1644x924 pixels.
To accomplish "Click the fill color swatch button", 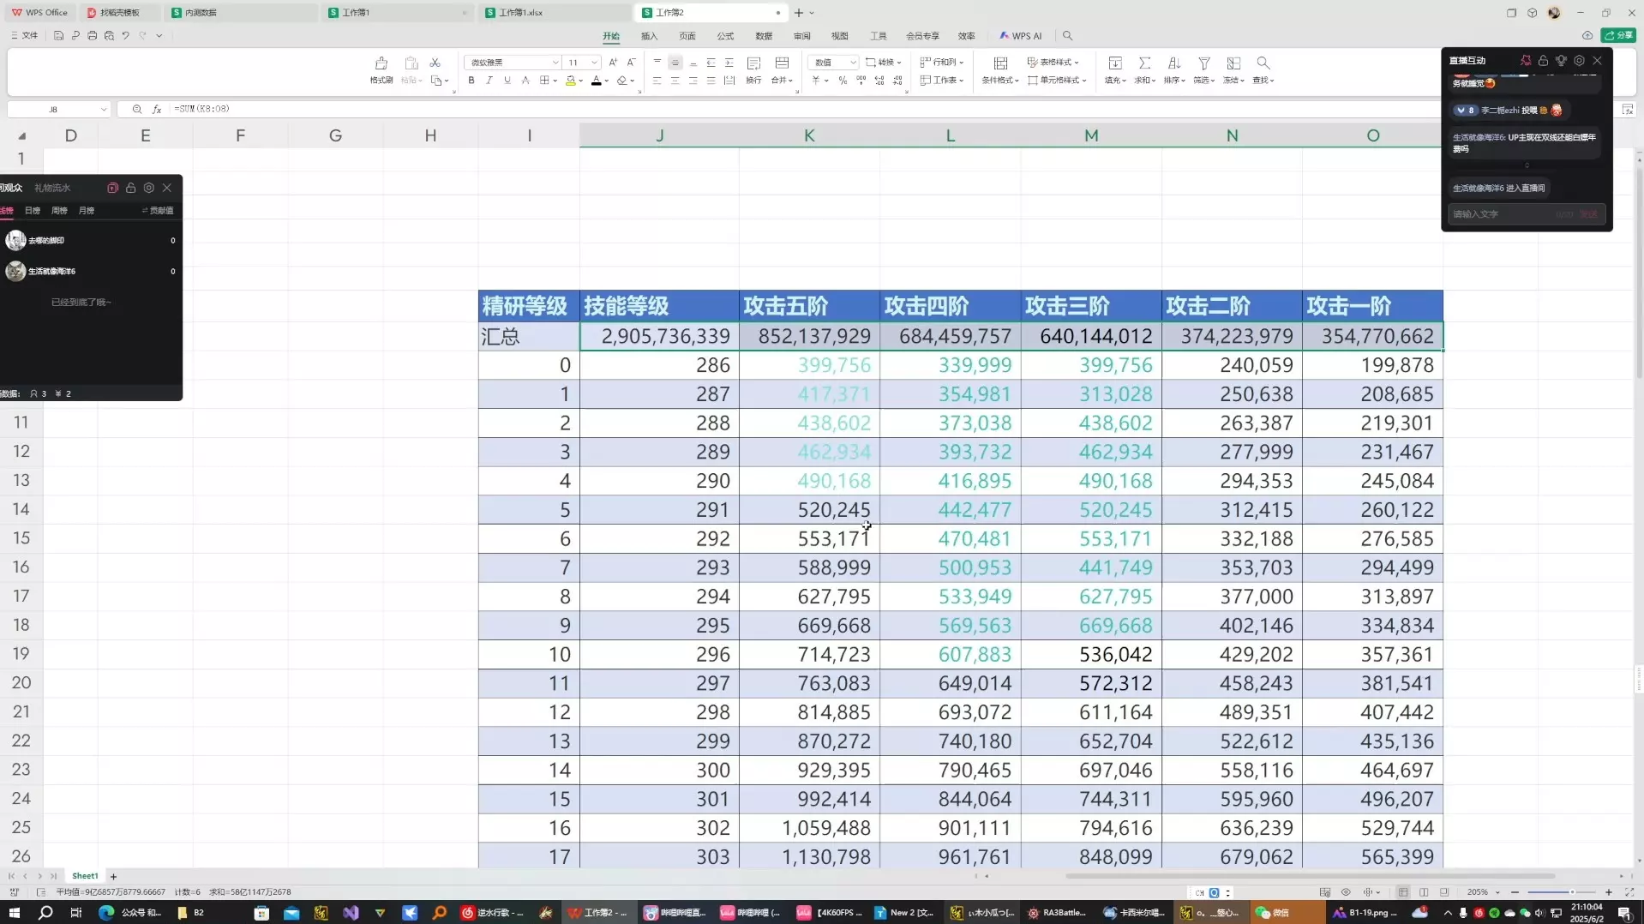I will pyautogui.click(x=571, y=81).
